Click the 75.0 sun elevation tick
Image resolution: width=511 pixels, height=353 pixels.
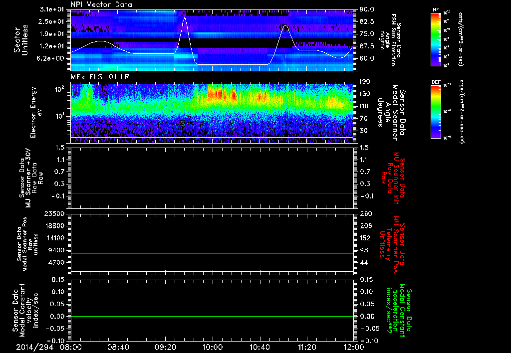tap(367, 34)
